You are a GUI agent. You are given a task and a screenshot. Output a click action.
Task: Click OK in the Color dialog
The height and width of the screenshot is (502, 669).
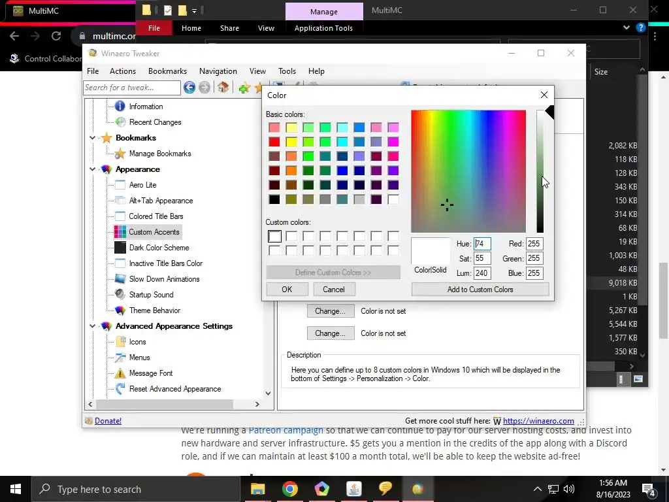287,290
